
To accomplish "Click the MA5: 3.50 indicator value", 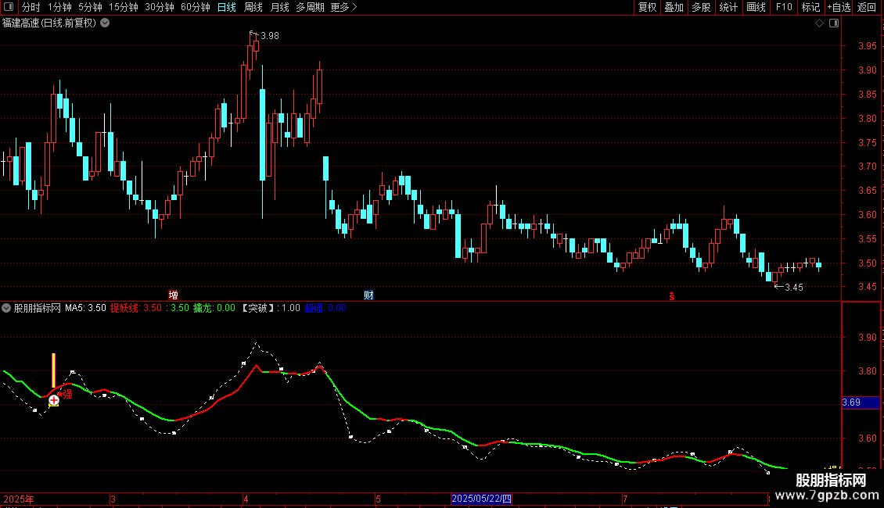I will [x=85, y=308].
